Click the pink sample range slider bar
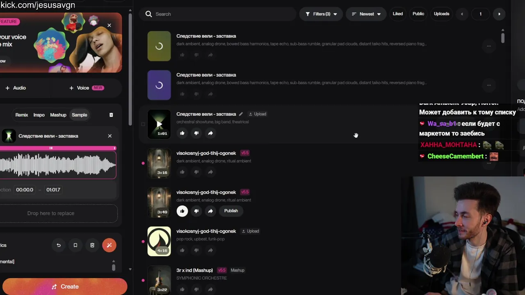Viewport: 525px width, 295px height. click(x=57, y=148)
